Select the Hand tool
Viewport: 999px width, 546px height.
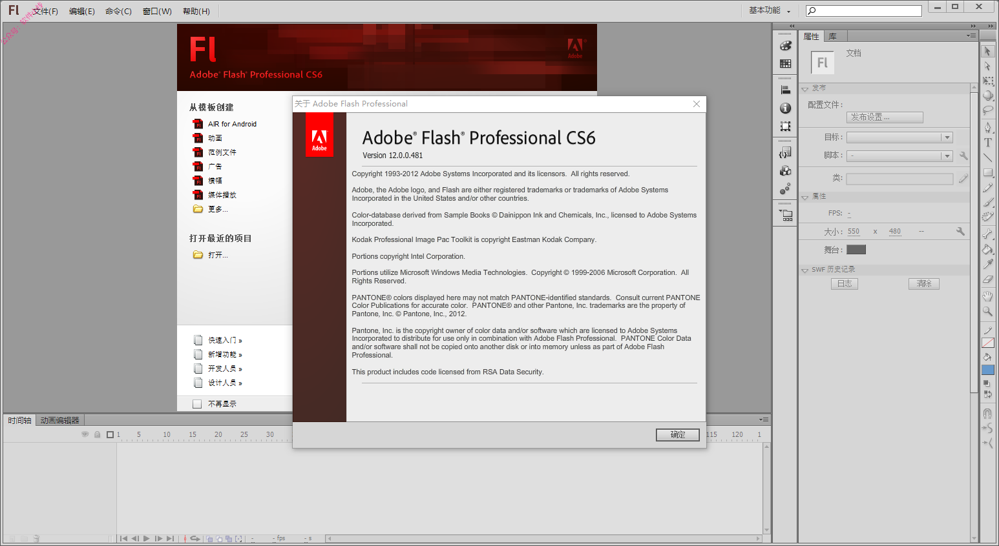click(x=987, y=296)
